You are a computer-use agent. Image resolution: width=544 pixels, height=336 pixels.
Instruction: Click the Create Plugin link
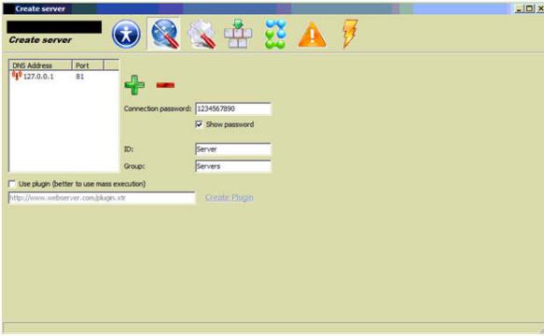(229, 198)
